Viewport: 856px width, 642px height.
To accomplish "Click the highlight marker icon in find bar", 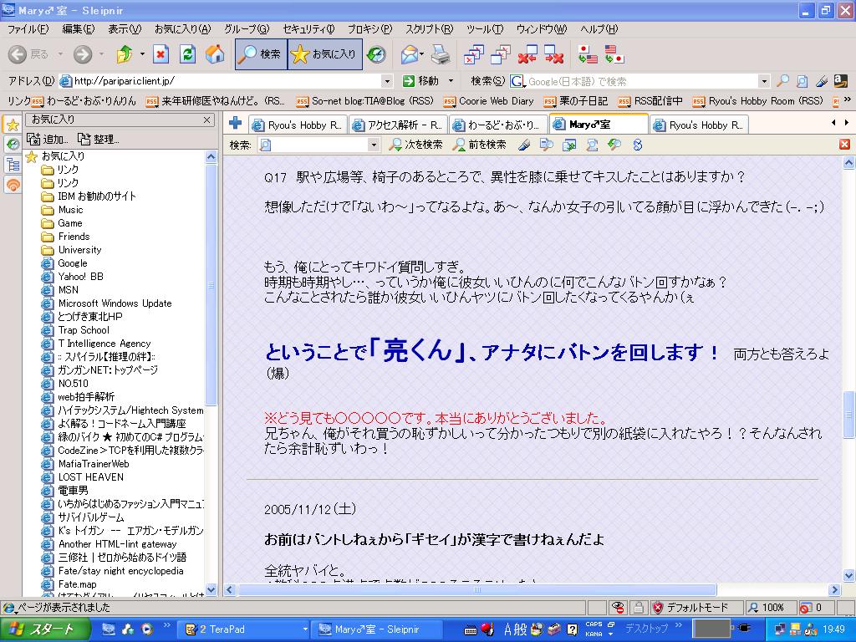I will tap(524, 145).
